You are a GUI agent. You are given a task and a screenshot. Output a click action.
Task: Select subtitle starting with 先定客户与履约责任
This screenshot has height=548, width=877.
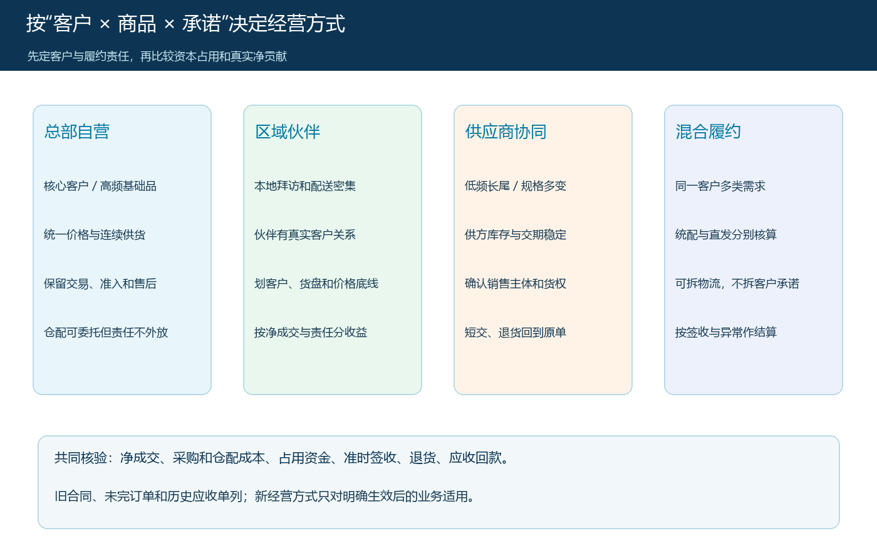157,56
